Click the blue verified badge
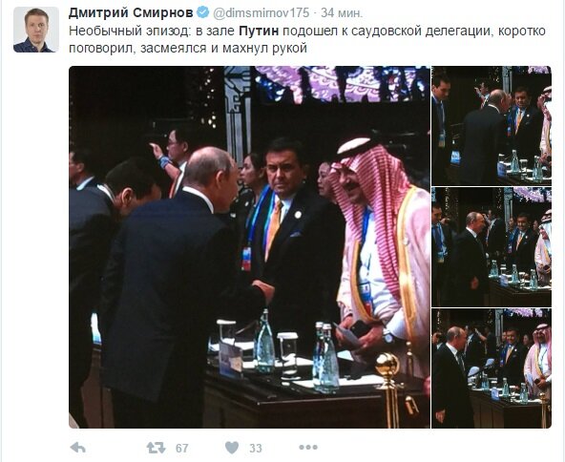 pyautogui.click(x=203, y=13)
